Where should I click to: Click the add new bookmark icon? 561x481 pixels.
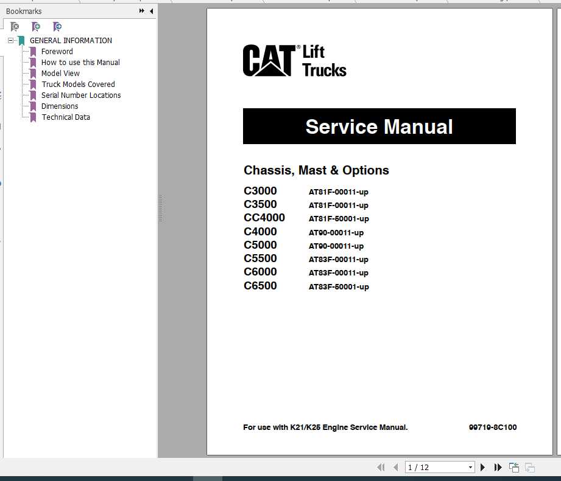(36, 26)
